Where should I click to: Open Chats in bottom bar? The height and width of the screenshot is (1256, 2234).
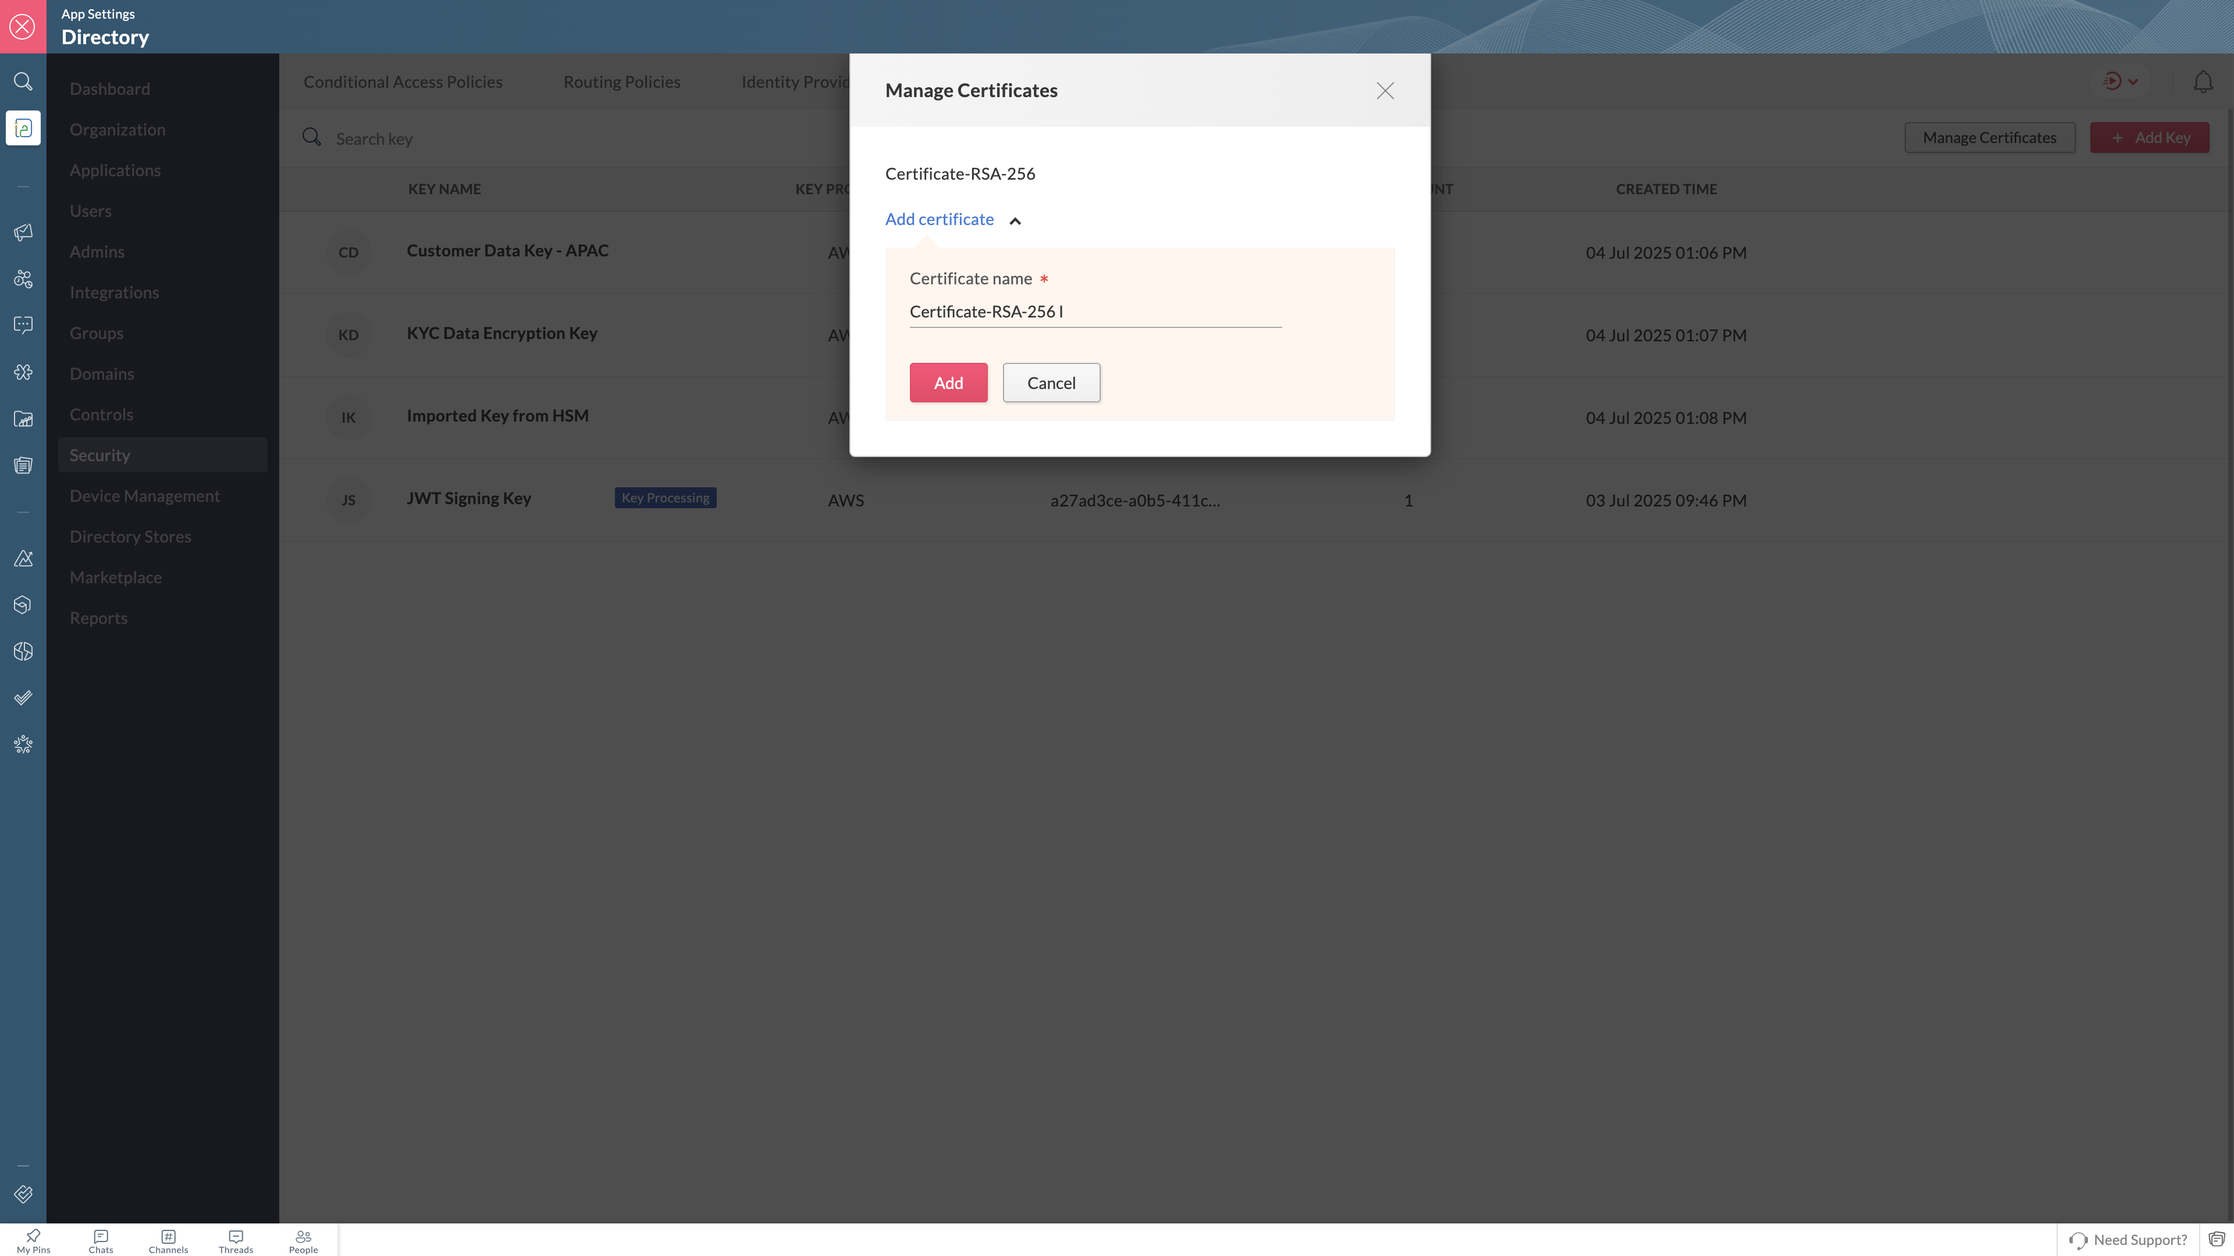pos(101,1240)
